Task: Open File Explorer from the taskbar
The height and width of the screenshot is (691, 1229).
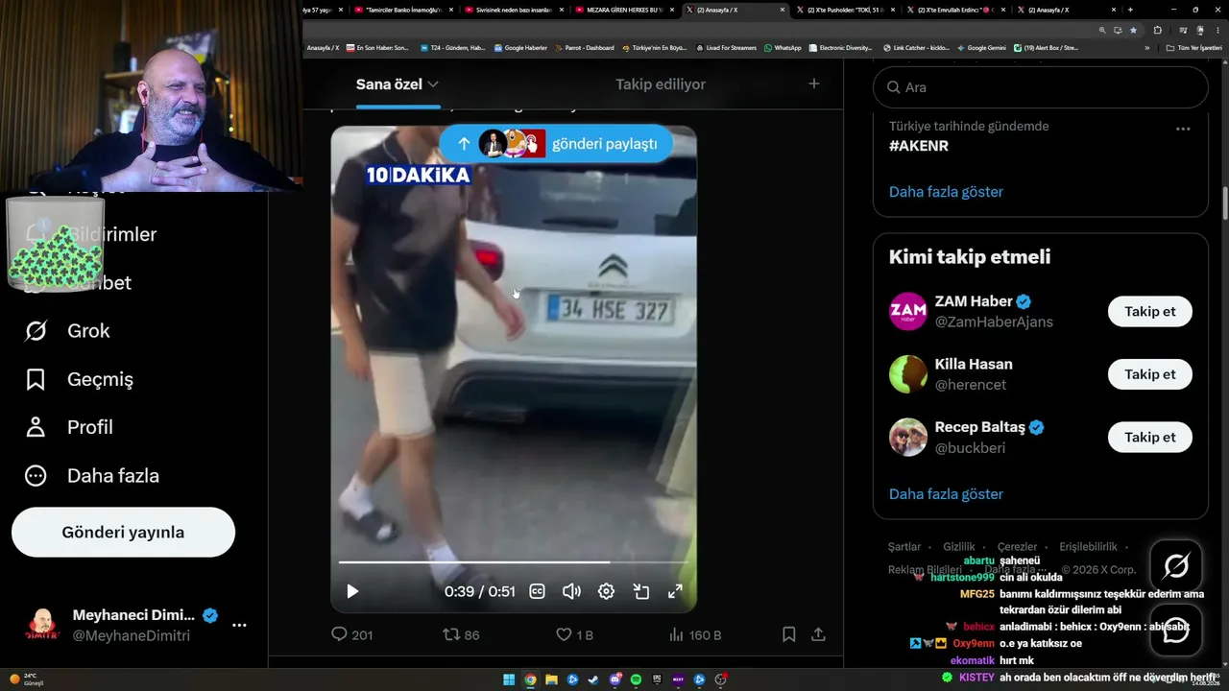Action: point(551,680)
